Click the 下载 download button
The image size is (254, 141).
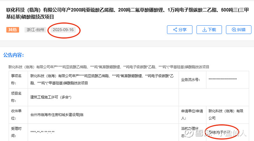tap(209, 30)
